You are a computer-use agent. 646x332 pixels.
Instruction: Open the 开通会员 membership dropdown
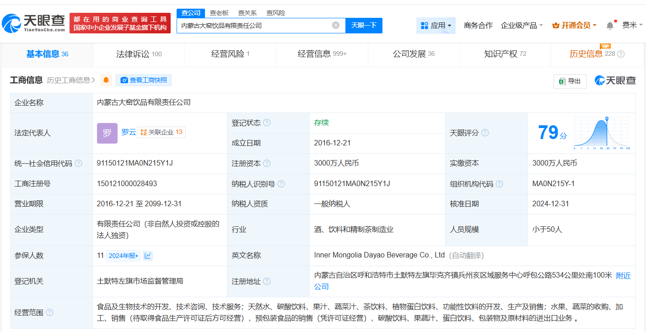pyautogui.click(x=574, y=26)
